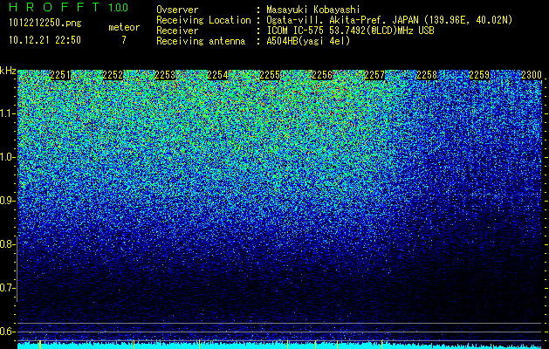Viewport: 549px width, 349px height.
Task: Click the 1.1 frequency axis label
Action: 7,113
